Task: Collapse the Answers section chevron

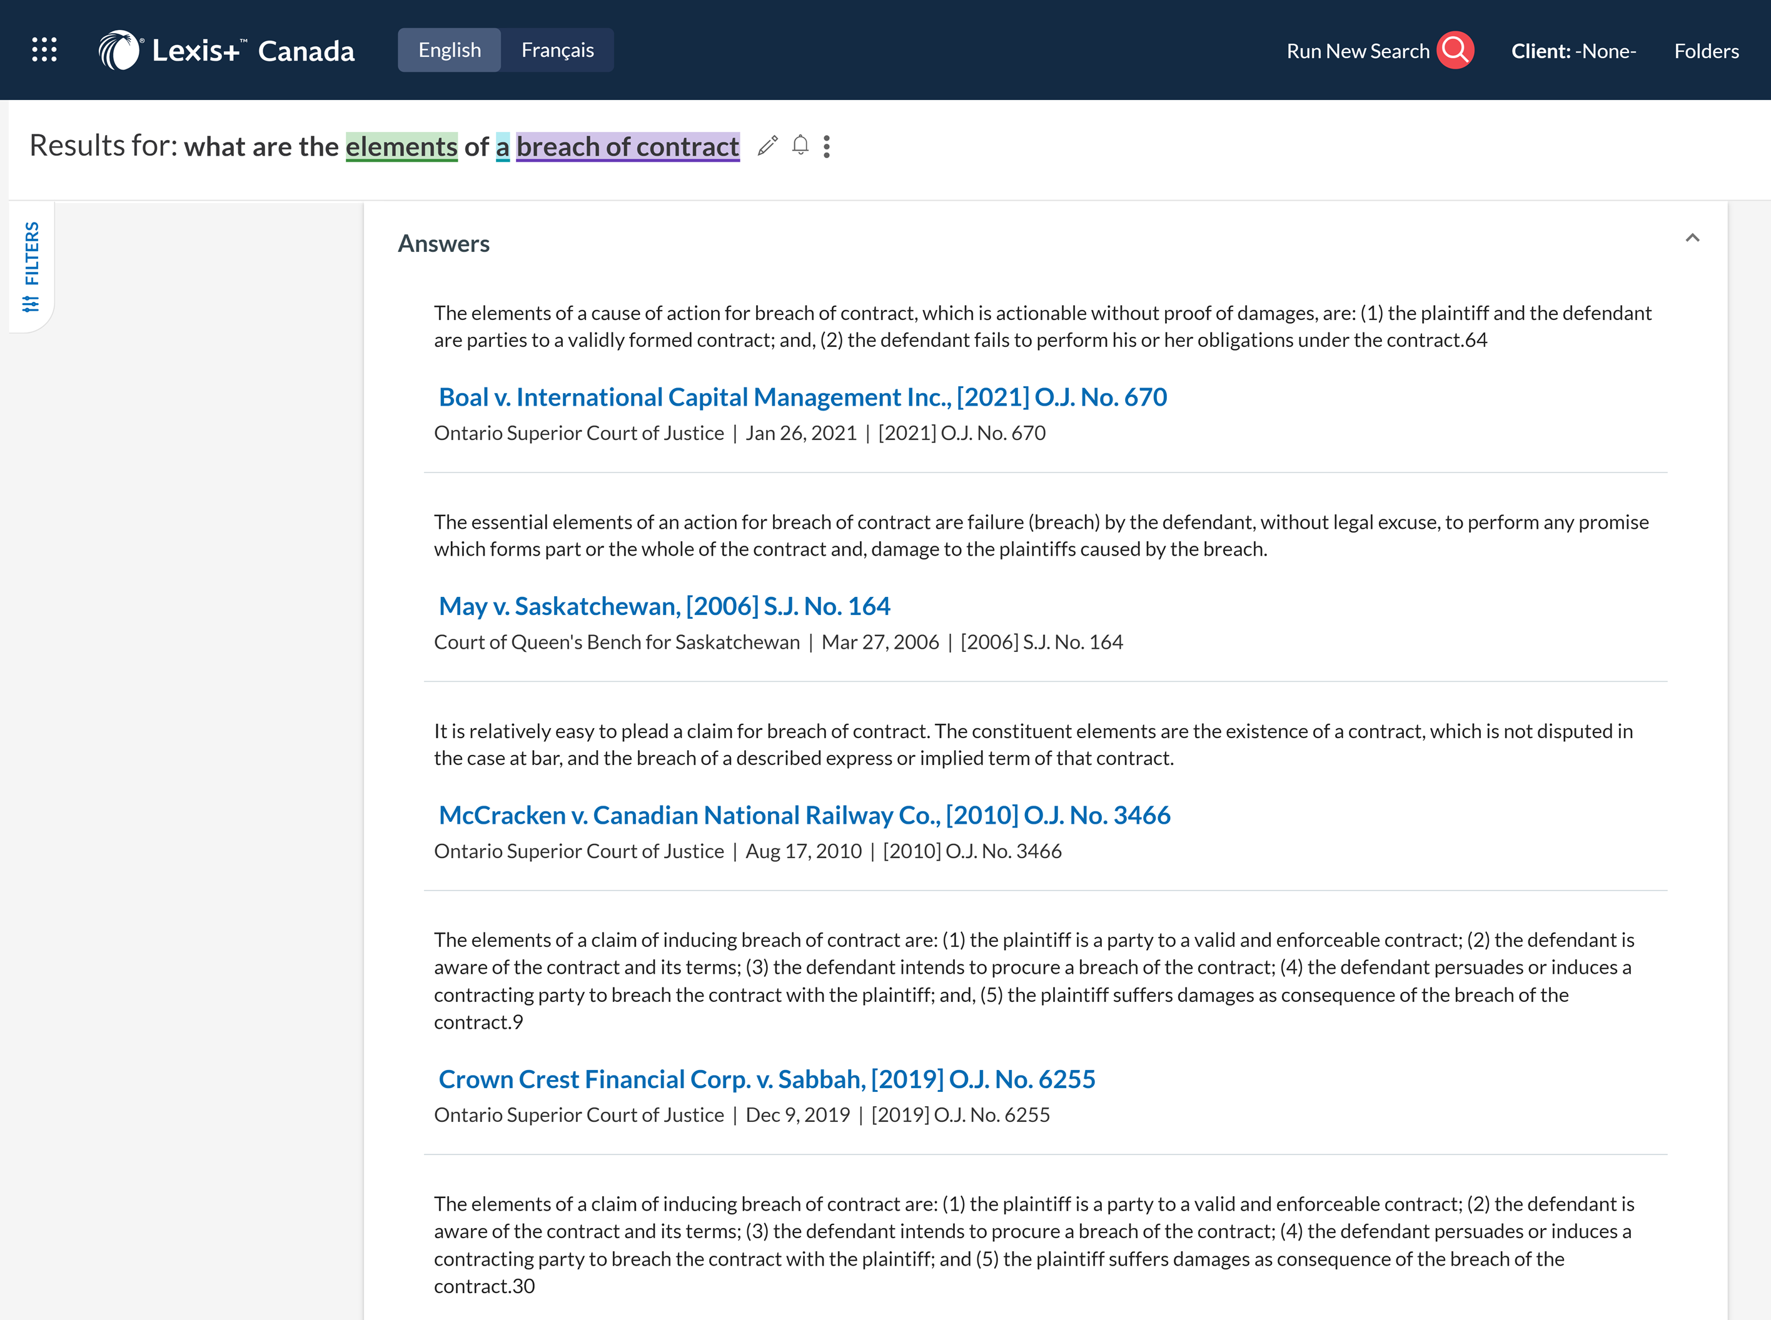Action: click(x=1692, y=238)
